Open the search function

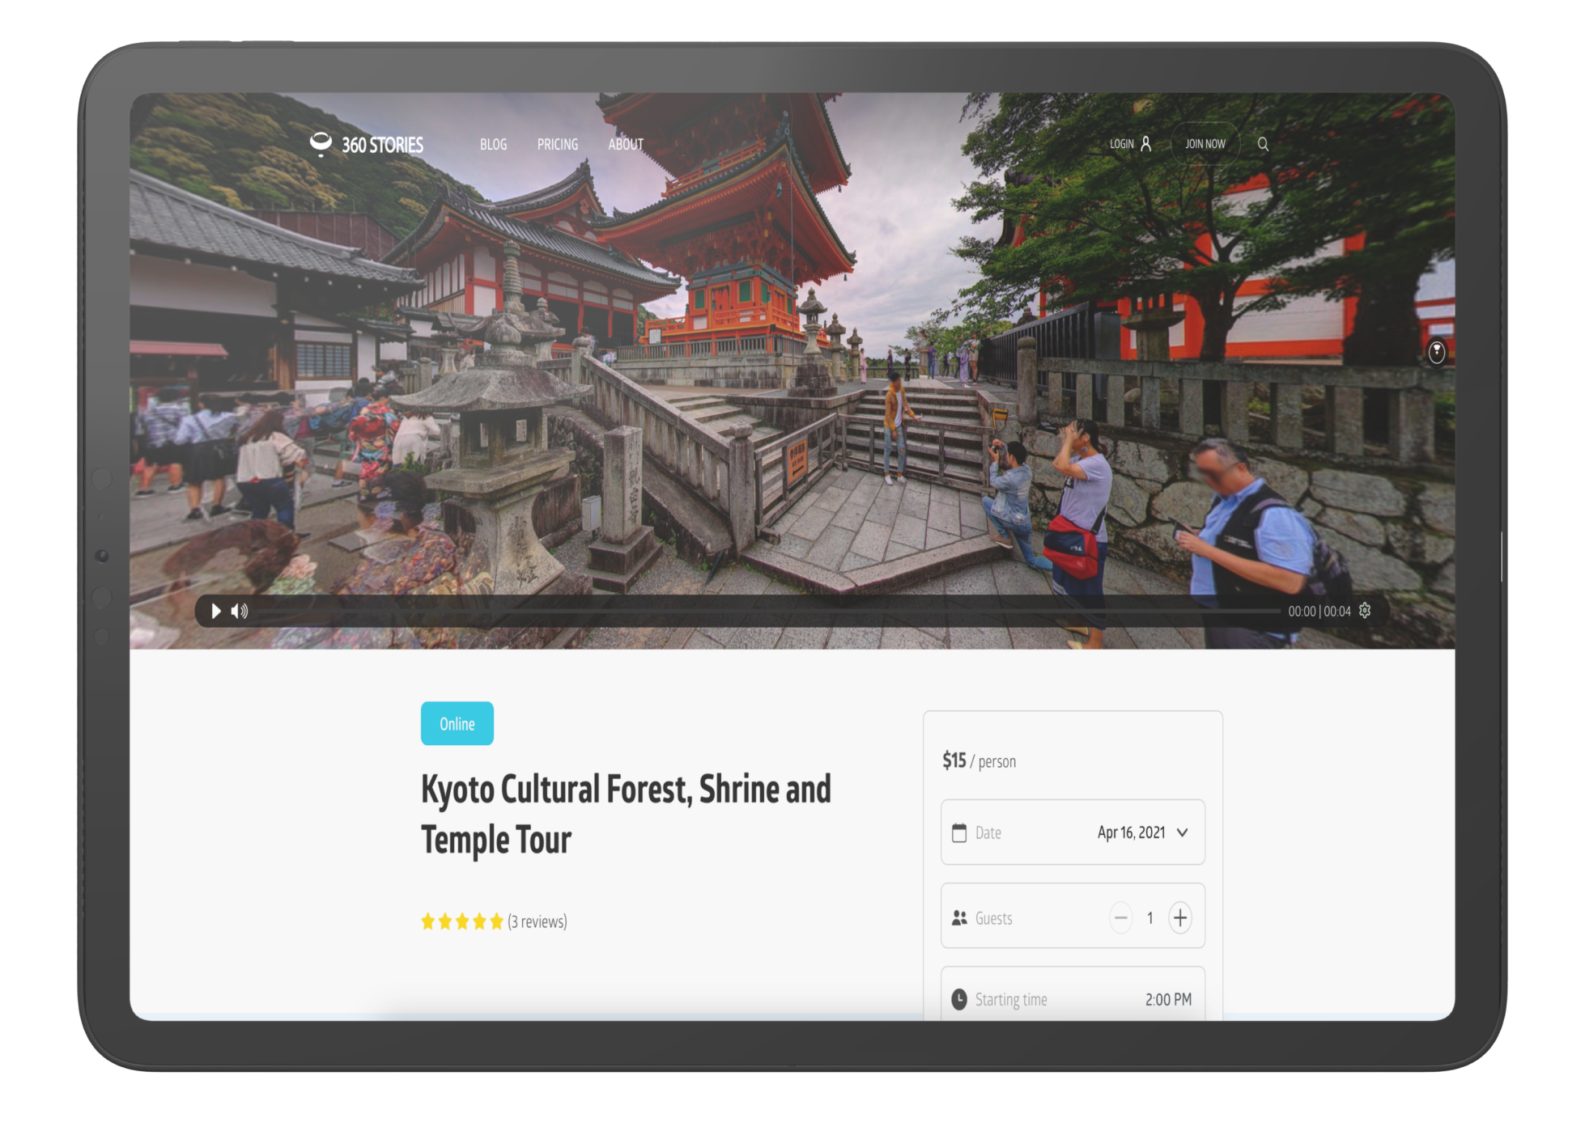[x=1263, y=144]
